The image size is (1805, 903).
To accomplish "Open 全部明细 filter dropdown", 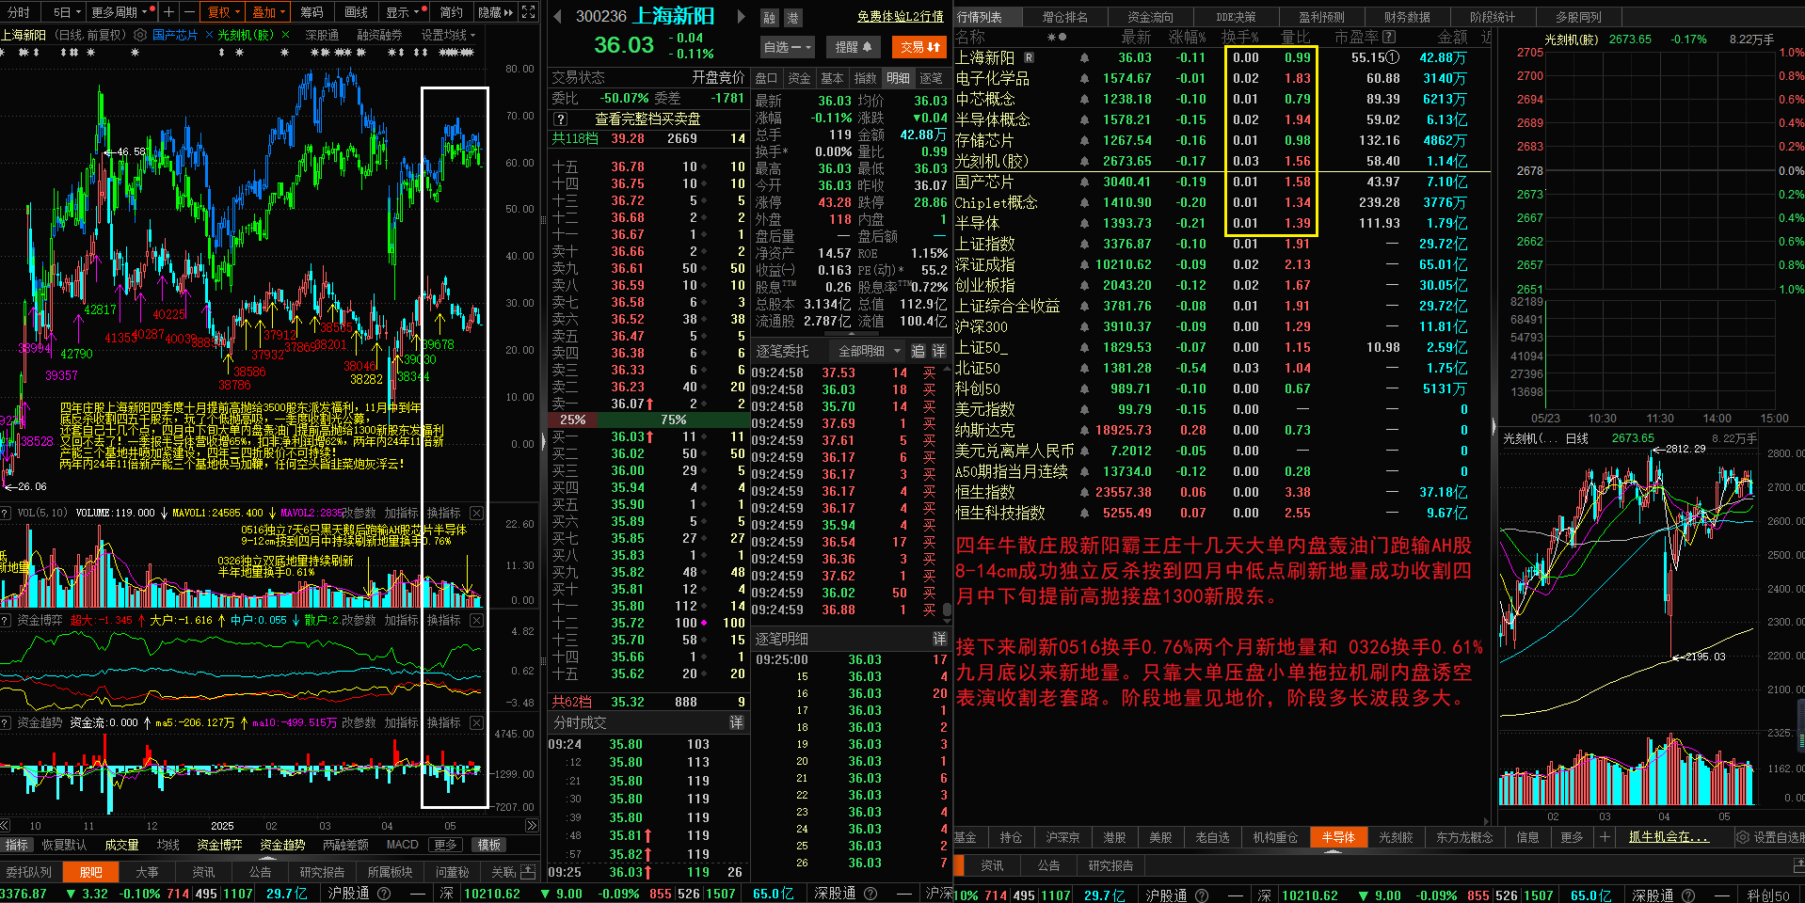I will [868, 351].
